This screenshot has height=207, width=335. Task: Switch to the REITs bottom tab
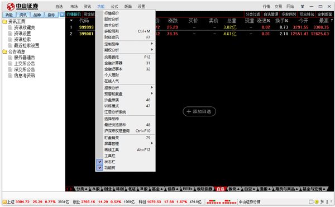[188, 189]
